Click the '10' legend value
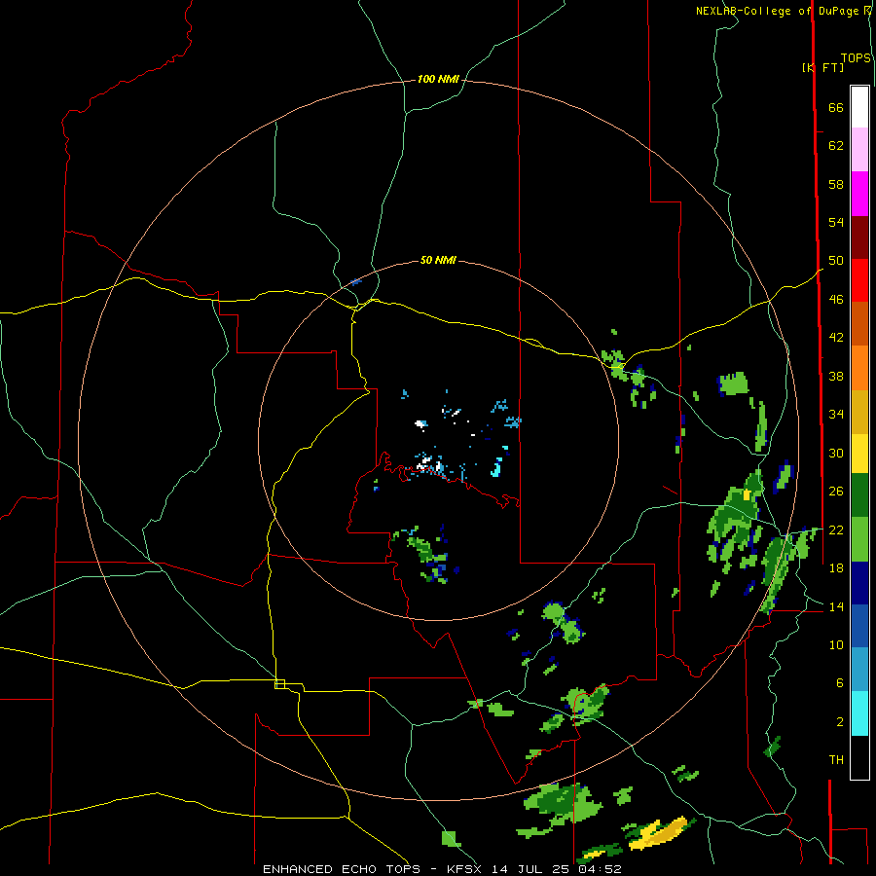This screenshot has width=876, height=876. click(x=836, y=644)
